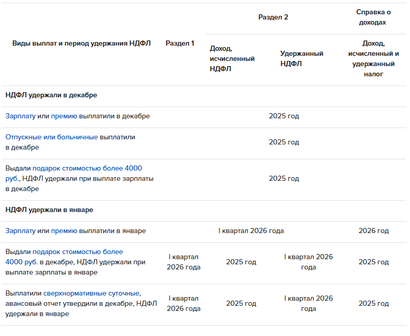410x336 pixels.
Task: Click the Удержанный НДФЛ subheader
Action: coord(302,59)
